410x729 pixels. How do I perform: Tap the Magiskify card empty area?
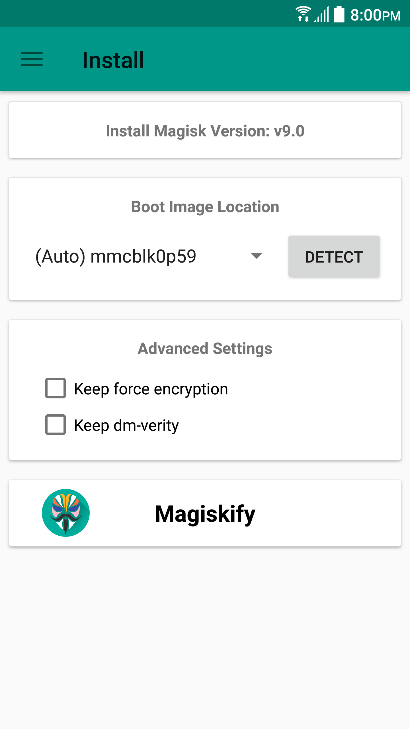(327, 513)
